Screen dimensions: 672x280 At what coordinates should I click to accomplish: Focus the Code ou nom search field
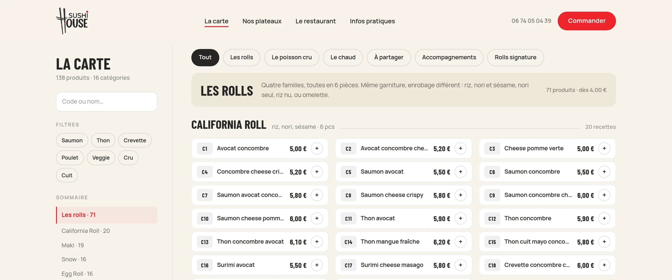(106, 102)
